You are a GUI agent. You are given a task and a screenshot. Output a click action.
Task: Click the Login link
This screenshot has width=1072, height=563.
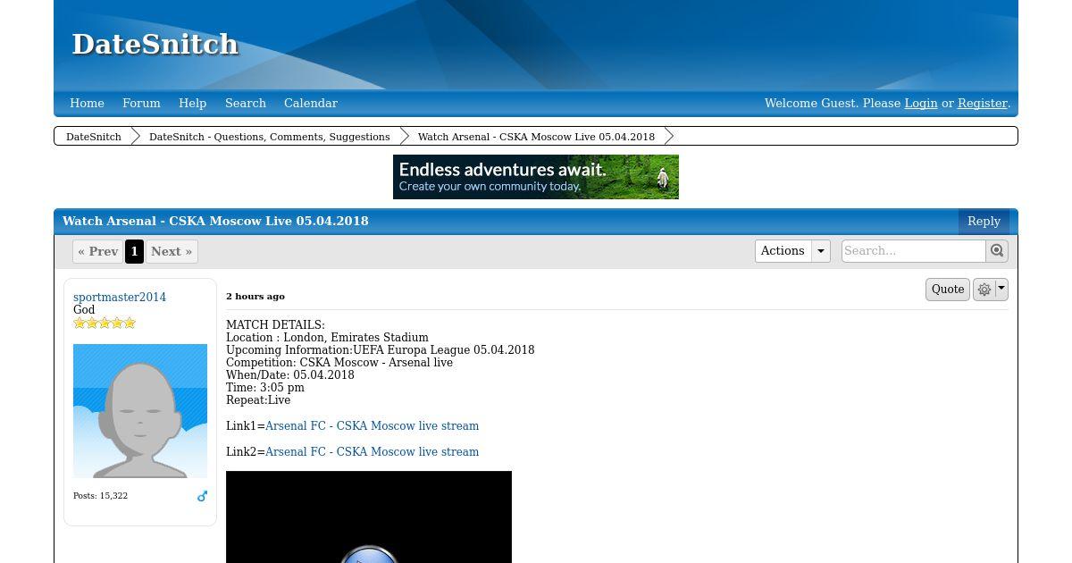click(921, 104)
